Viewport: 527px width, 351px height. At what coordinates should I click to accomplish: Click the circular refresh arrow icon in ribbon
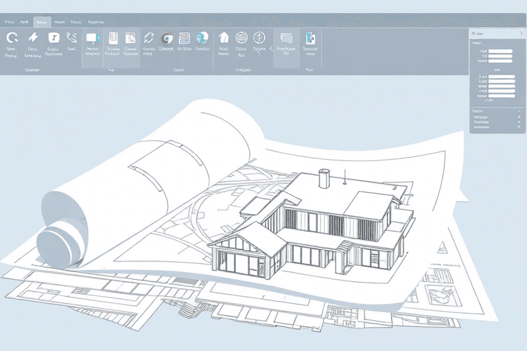pyautogui.click(x=12, y=38)
